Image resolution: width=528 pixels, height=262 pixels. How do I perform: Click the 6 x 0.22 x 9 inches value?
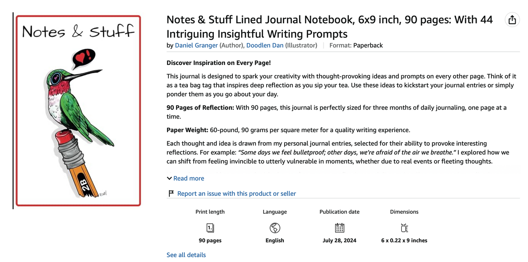tap(404, 240)
